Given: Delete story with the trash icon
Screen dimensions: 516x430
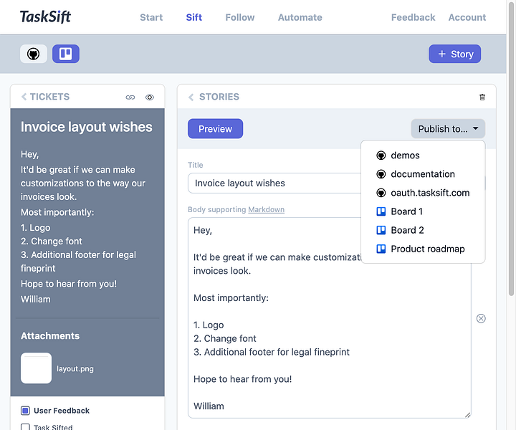Looking at the screenshot, I should (x=482, y=97).
